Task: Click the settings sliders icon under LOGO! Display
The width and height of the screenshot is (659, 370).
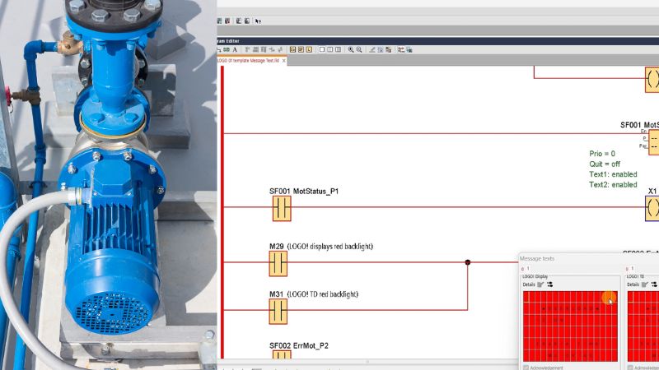Action: pyautogui.click(x=549, y=284)
